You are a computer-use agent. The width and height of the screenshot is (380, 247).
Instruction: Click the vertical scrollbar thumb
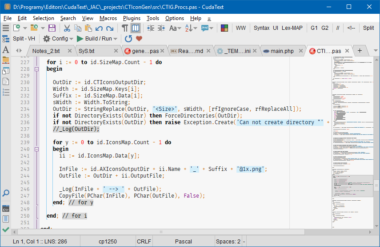pos(376,186)
